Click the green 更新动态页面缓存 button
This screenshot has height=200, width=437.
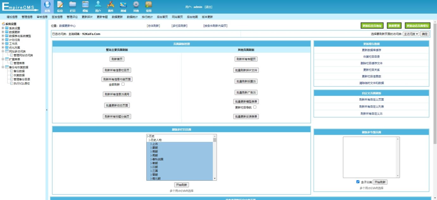418,26
